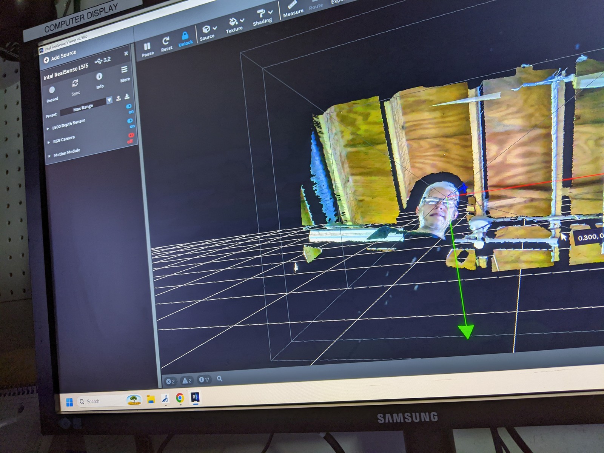Open device Info

pos(99,80)
